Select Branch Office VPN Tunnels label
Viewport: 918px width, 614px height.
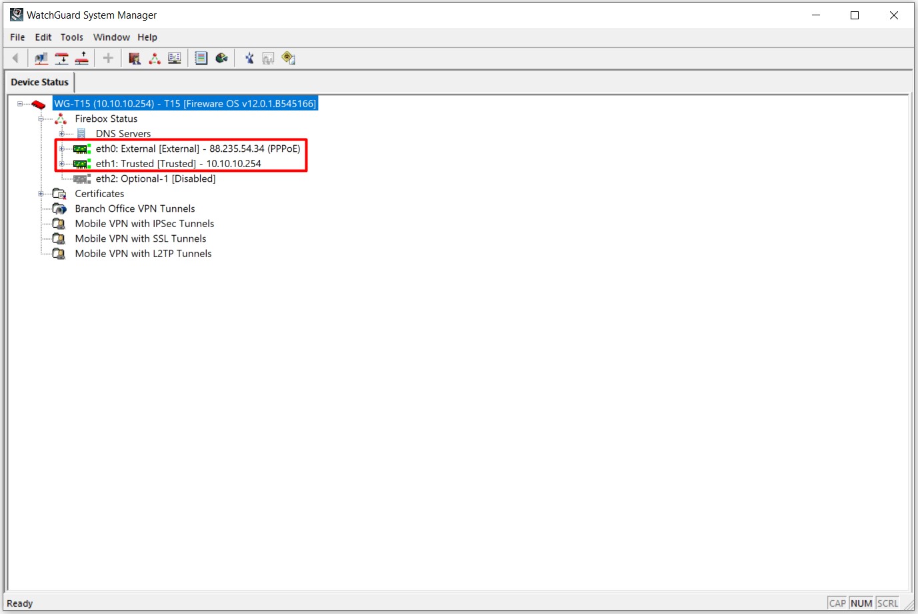click(135, 208)
